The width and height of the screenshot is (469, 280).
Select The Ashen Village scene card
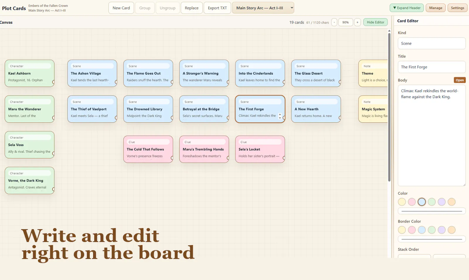tap(92, 73)
